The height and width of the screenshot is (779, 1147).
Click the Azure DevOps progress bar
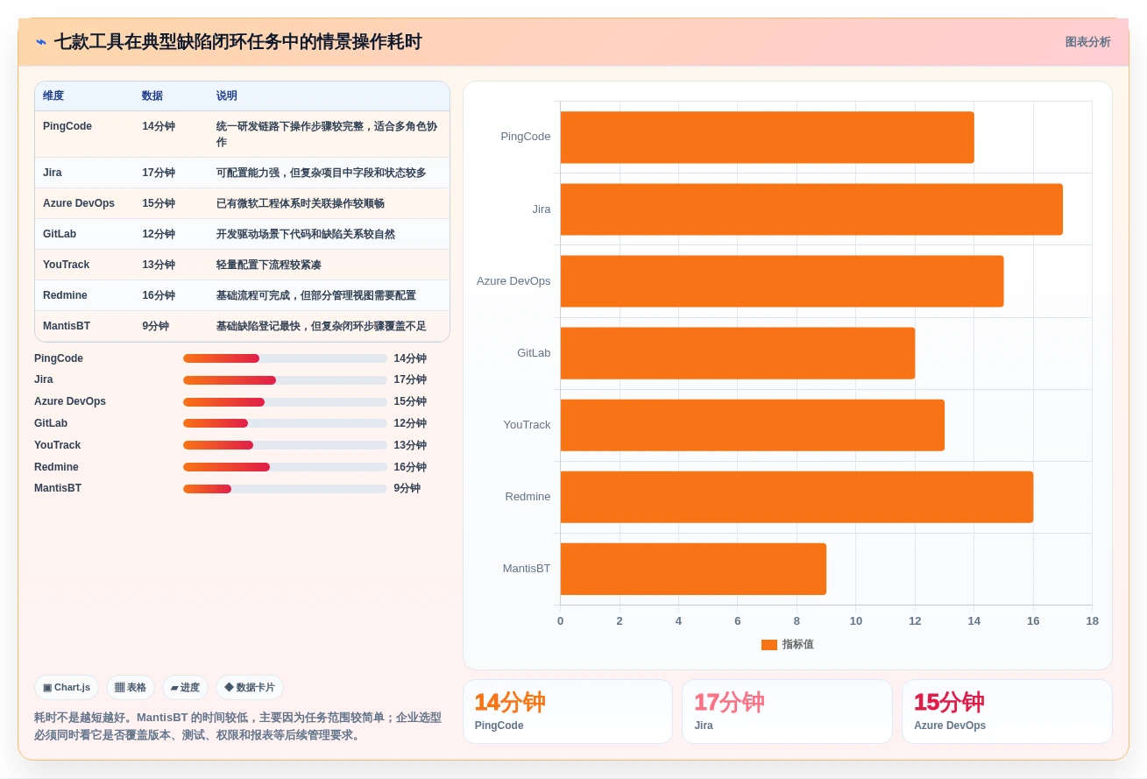coord(285,402)
